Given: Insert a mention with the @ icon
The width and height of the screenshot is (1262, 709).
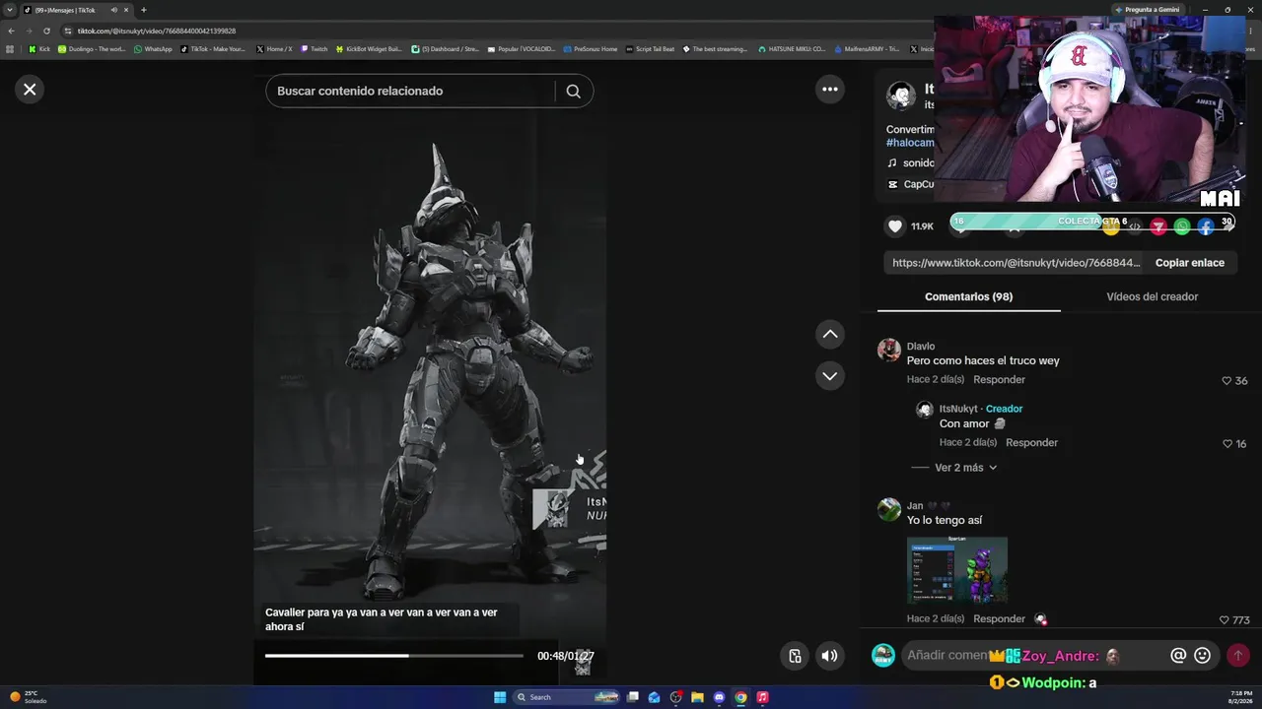Looking at the screenshot, I should tap(1178, 656).
